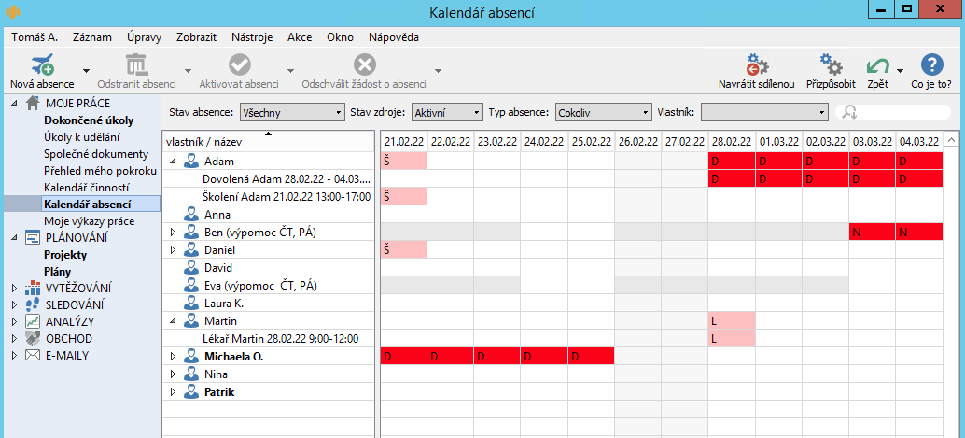Click the search magnifier icon in filter bar

pos(849,112)
